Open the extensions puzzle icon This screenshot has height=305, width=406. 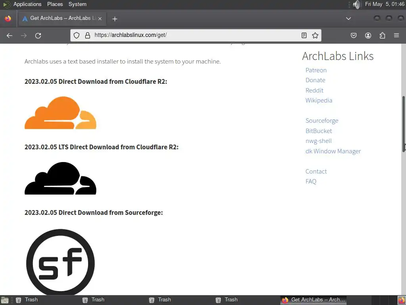382,35
